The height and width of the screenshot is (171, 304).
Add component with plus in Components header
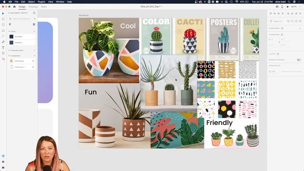[x=34, y=56]
